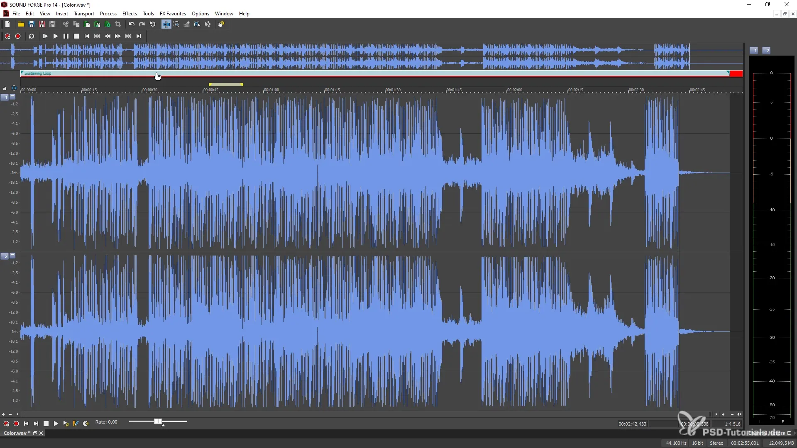Screen dimensions: 797x448
Task: Minimize channel 1 with its collapse button
Action: pyautogui.click(x=12, y=96)
